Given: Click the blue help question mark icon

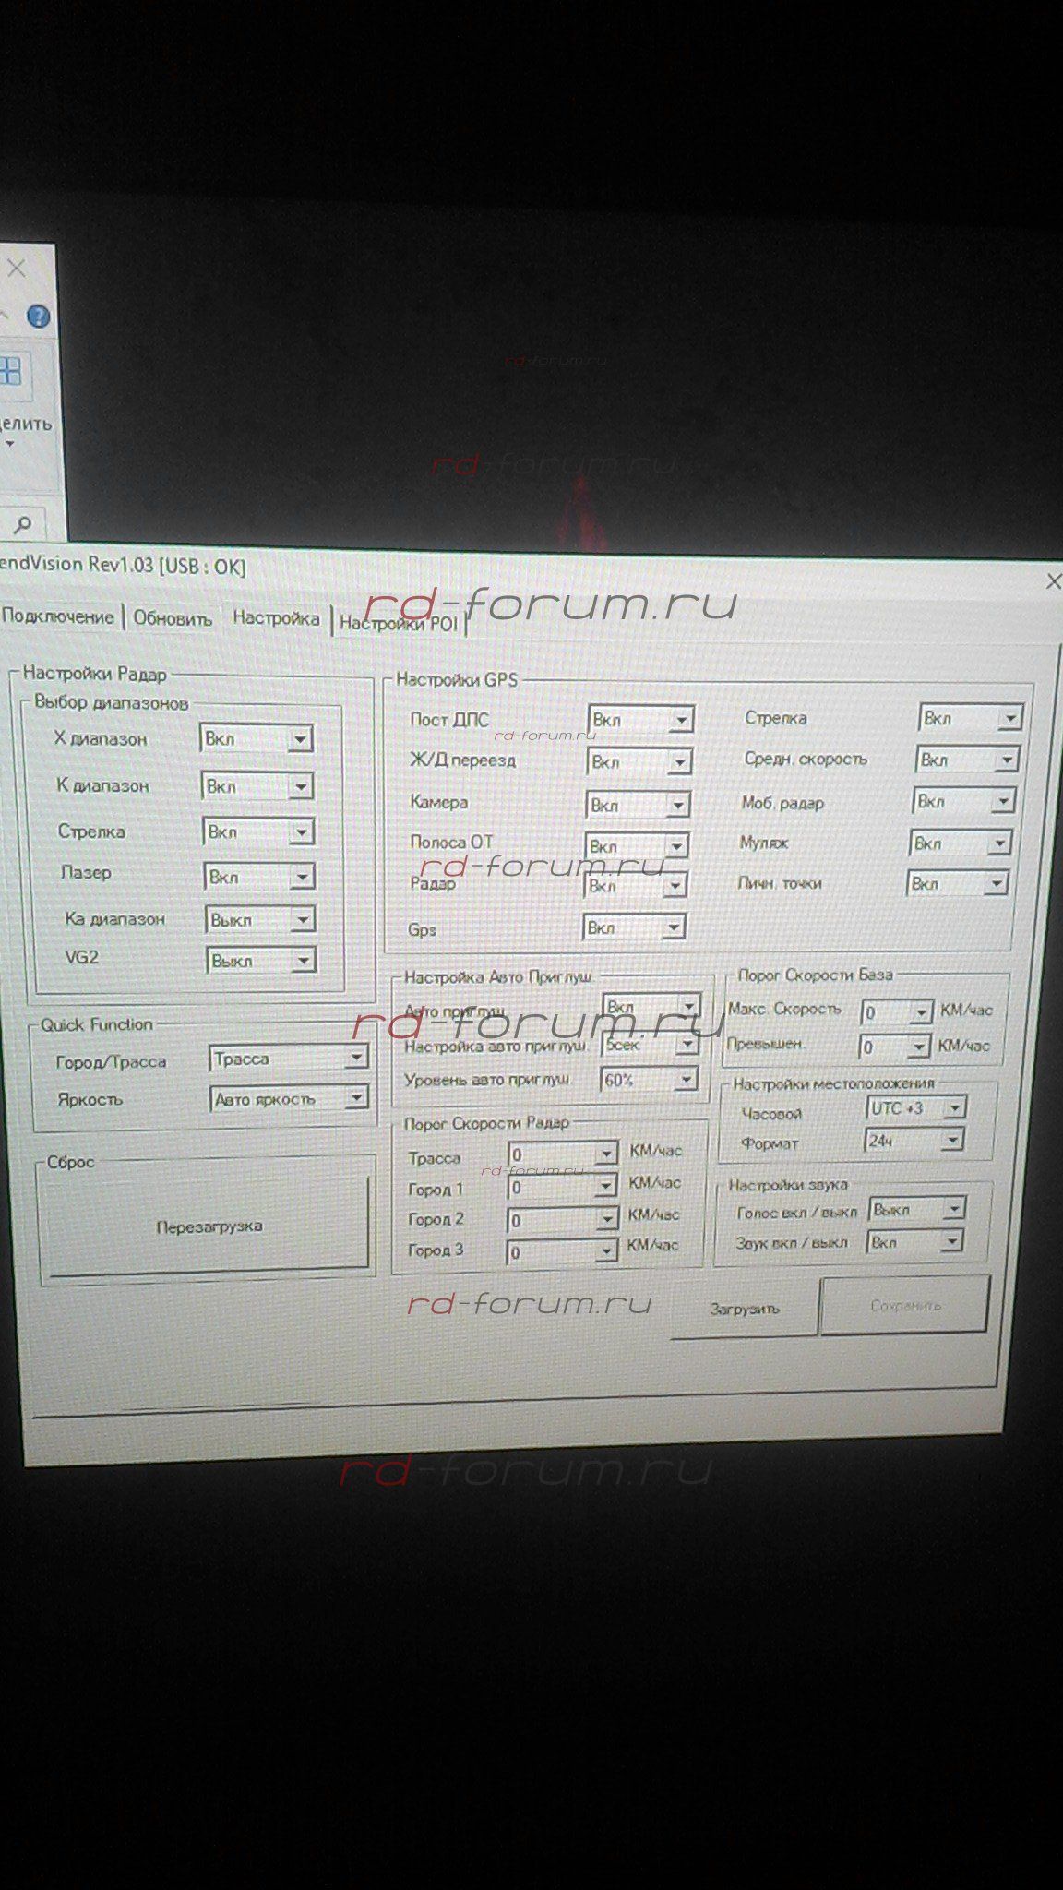Looking at the screenshot, I should [x=38, y=317].
